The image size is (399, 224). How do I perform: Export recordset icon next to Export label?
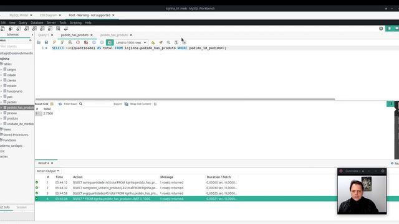126,104
